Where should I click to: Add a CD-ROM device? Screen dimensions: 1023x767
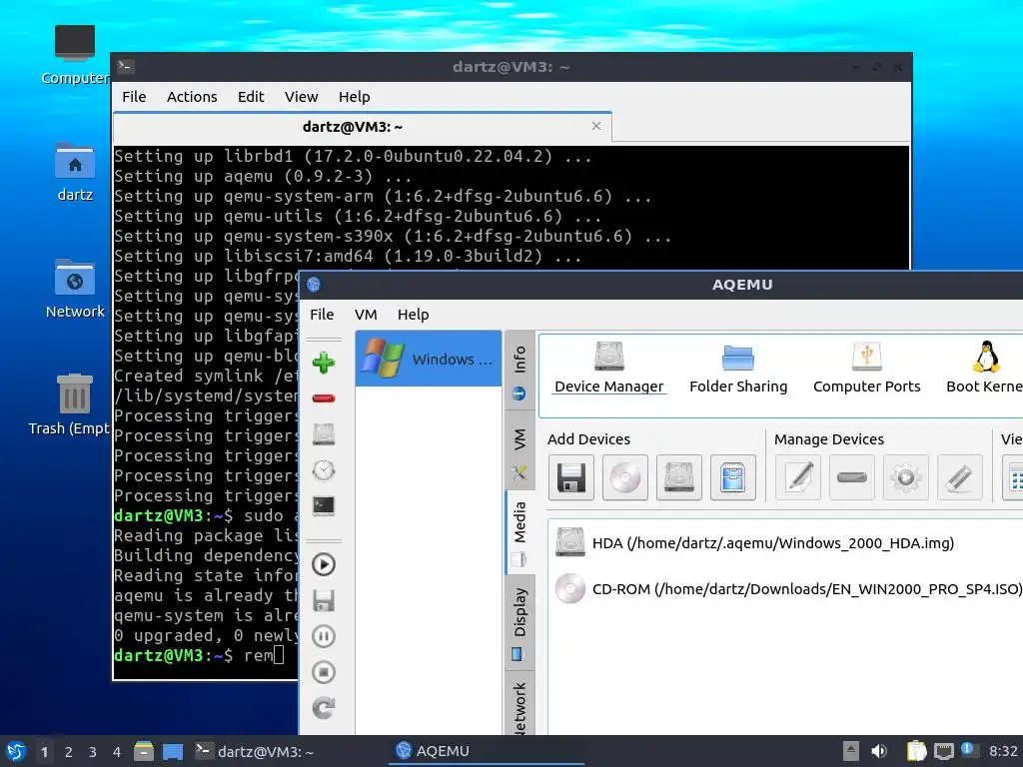[625, 478]
